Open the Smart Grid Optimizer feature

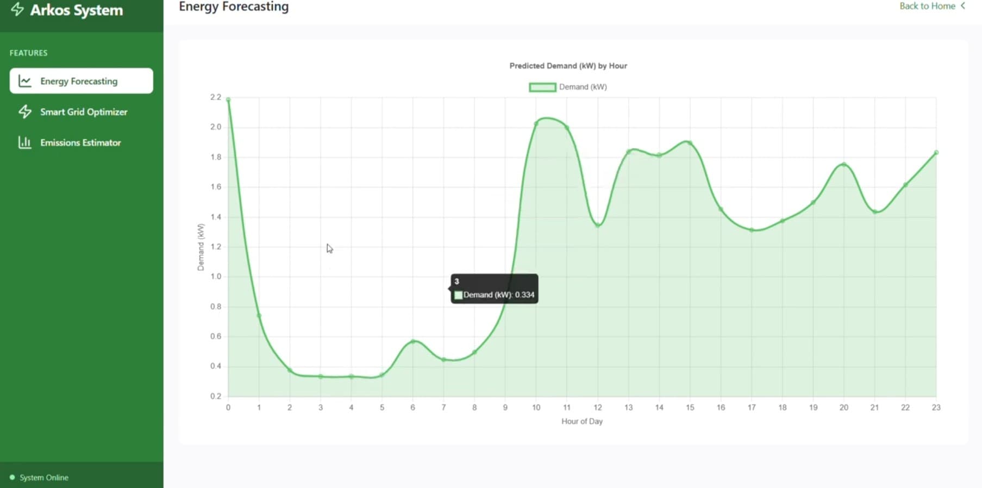pyautogui.click(x=84, y=112)
